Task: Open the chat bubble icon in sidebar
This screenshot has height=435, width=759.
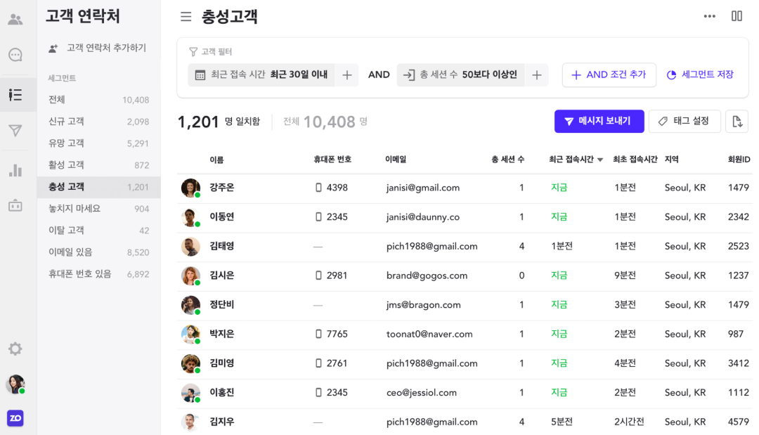Action: pyautogui.click(x=15, y=55)
